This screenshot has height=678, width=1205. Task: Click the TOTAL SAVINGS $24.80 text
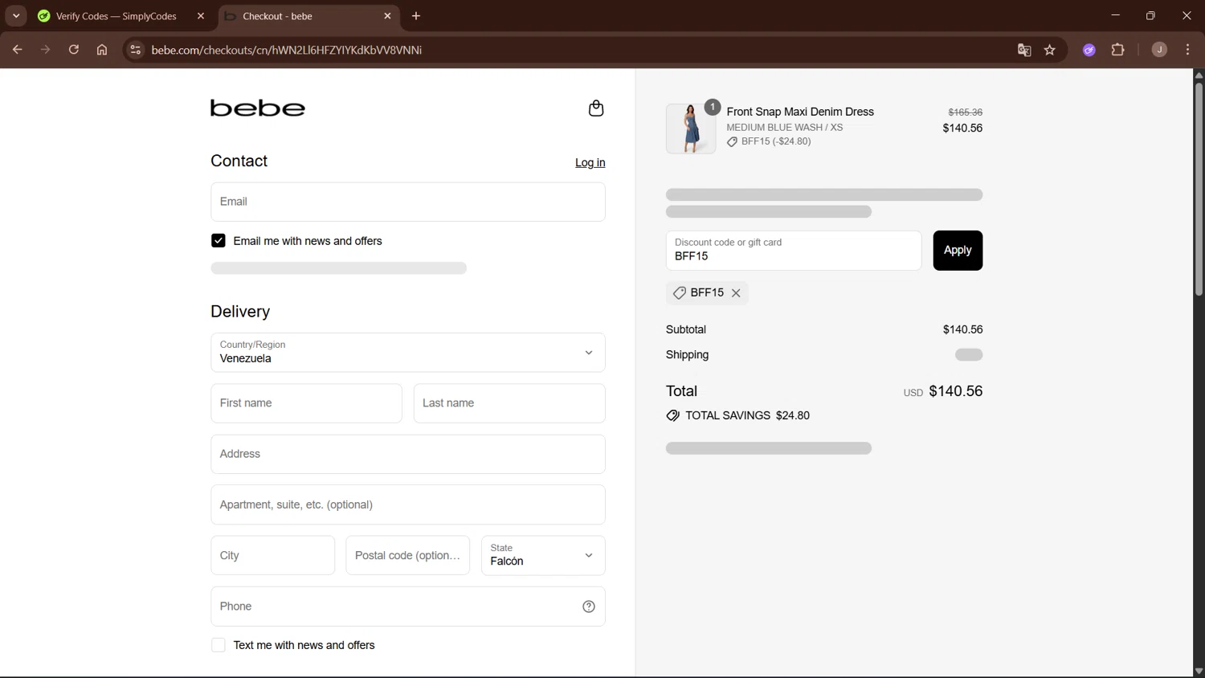pyautogui.click(x=747, y=416)
